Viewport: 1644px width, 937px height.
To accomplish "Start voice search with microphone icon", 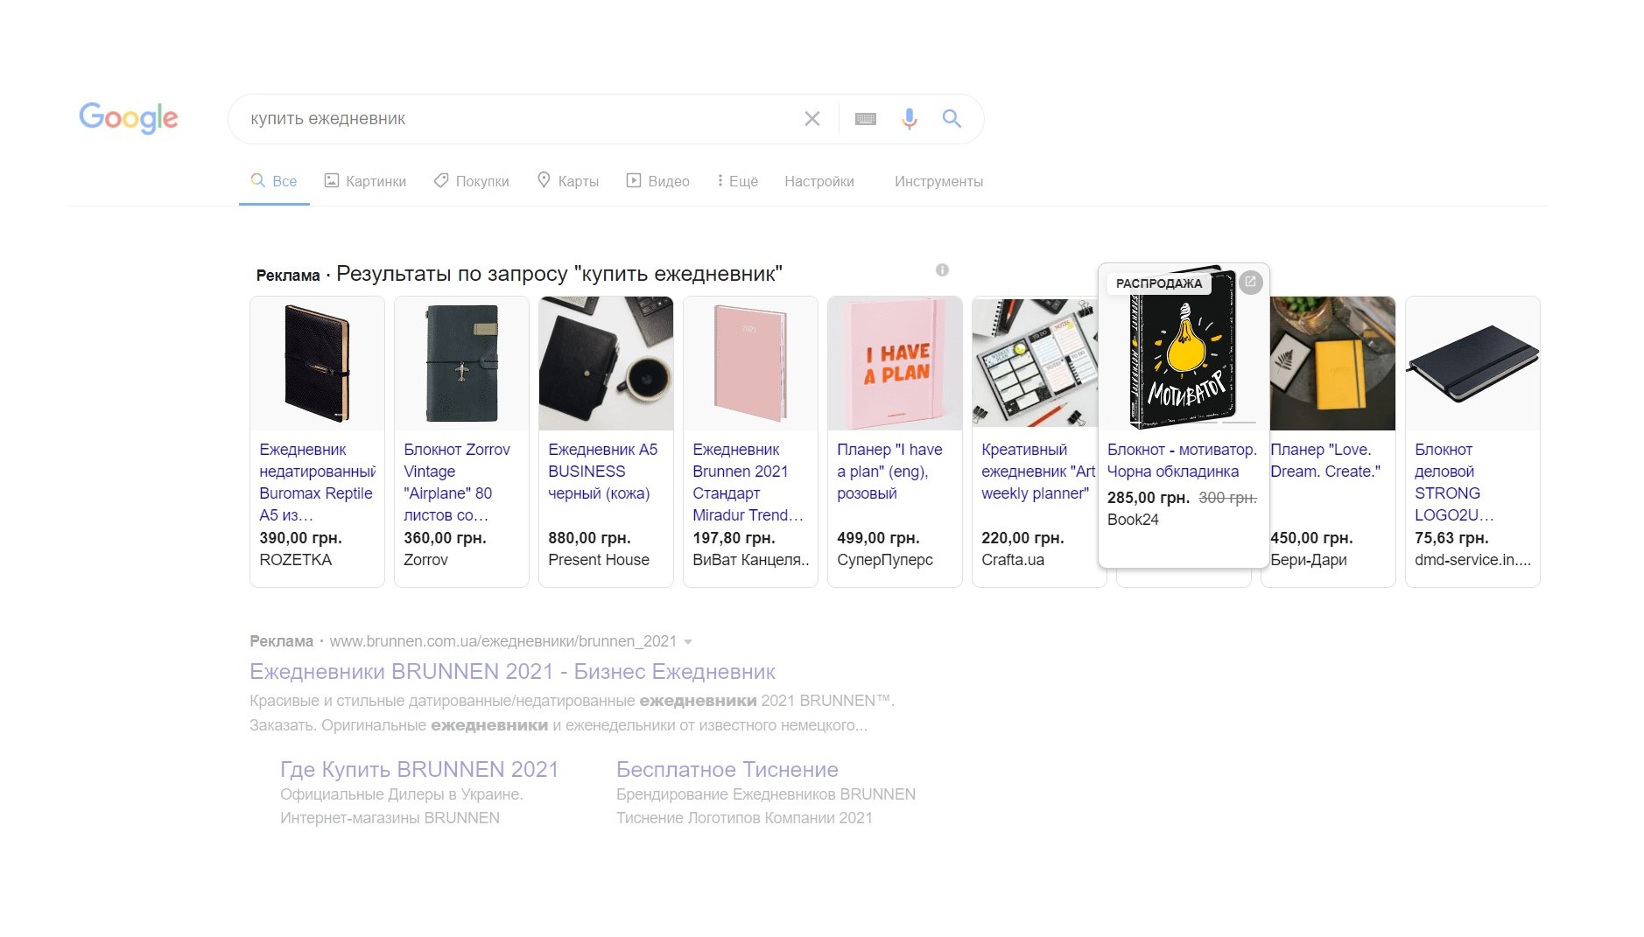I will click(909, 119).
